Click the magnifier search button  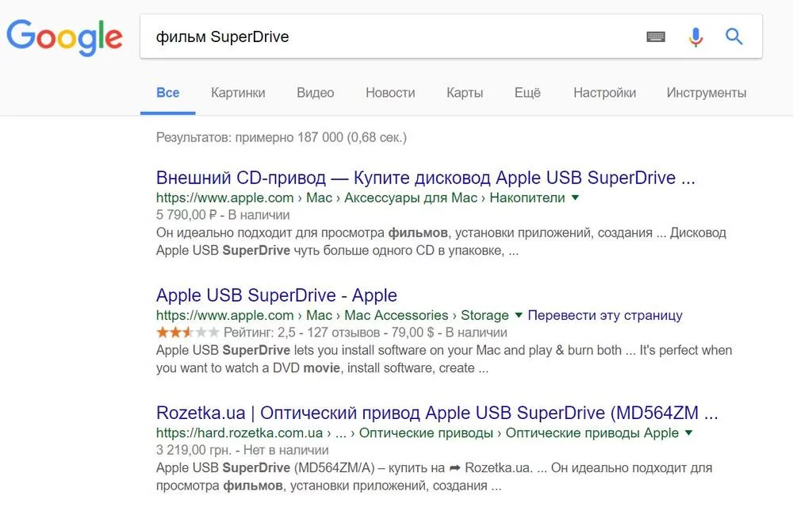[734, 36]
